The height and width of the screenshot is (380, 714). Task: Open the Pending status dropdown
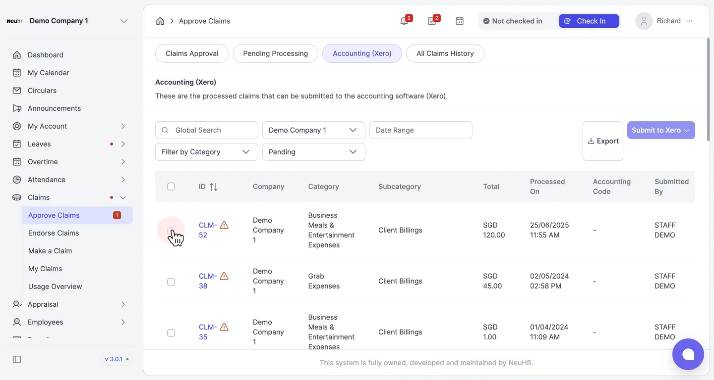point(314,152)
